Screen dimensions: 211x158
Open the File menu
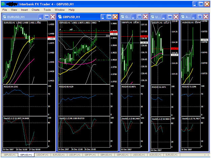coord(5,10)
